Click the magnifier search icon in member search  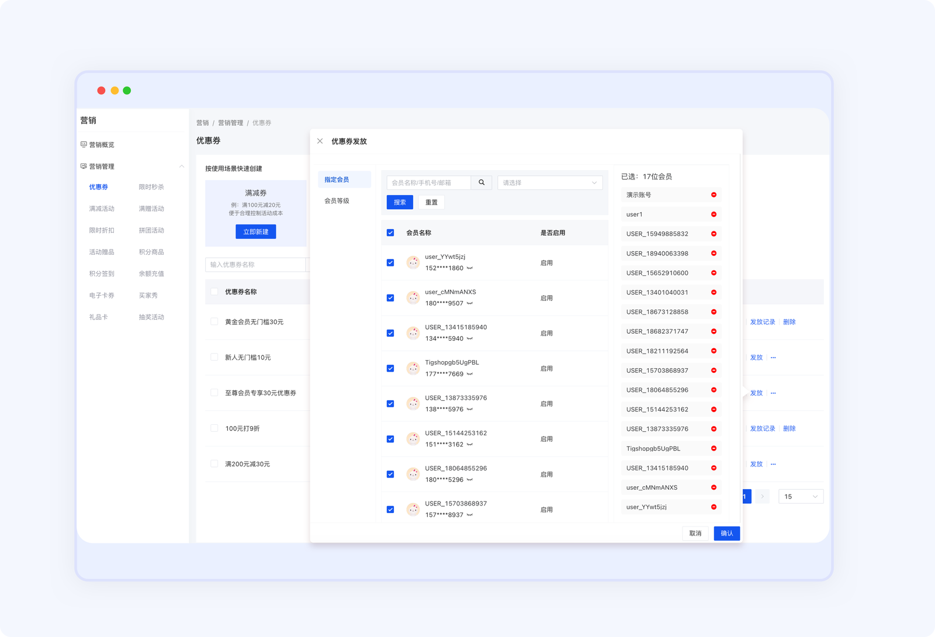pyautogui.click(x=482, y=182)
